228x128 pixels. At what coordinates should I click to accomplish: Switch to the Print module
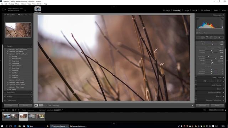[216, 10]
